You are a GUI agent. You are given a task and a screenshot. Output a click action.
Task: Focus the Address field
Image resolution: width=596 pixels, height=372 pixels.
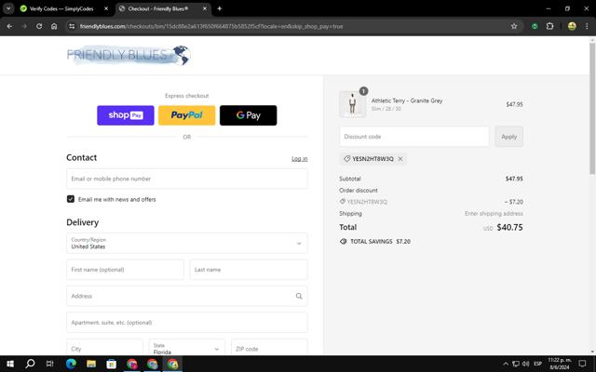[x=186, y=296]
